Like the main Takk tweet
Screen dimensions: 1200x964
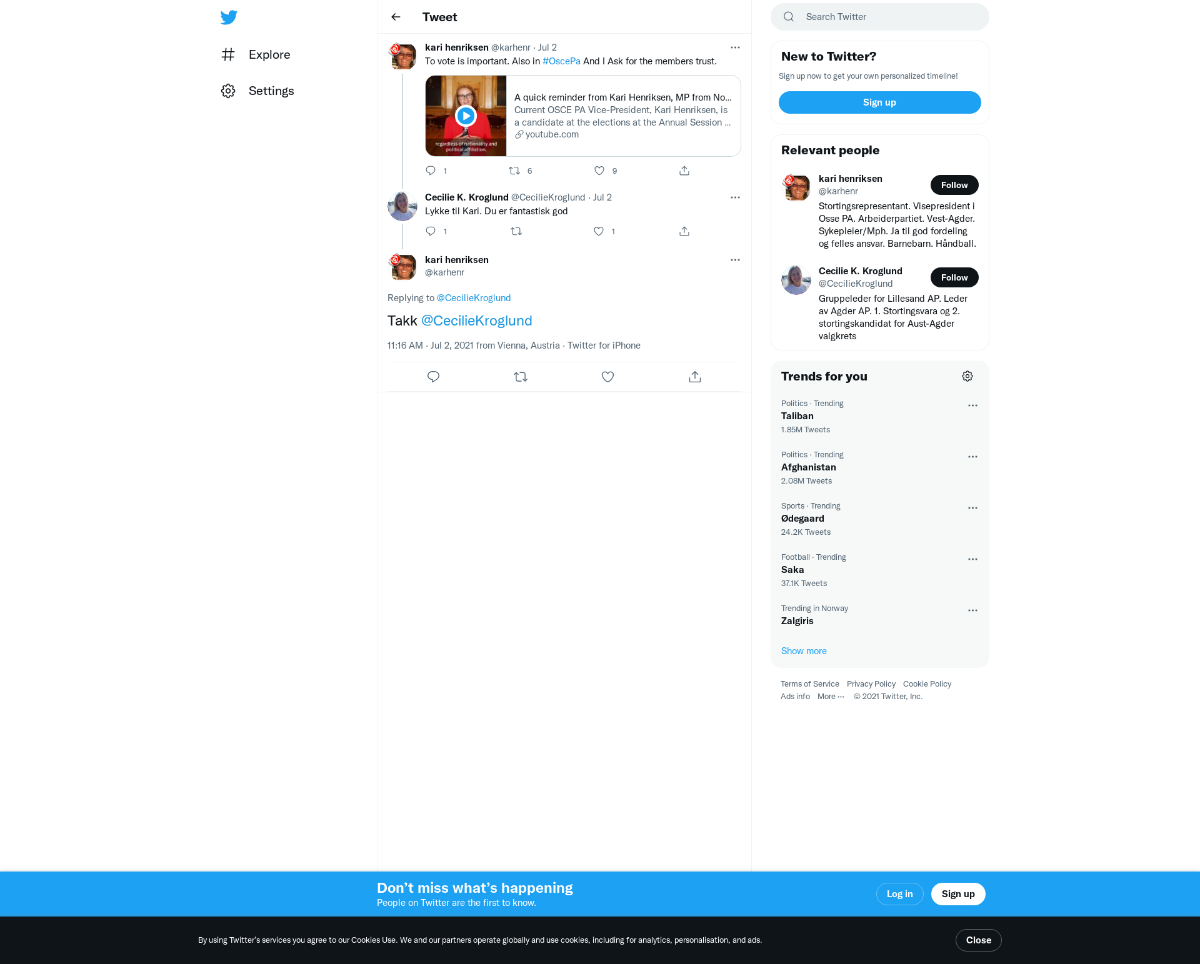click(607, 377)
